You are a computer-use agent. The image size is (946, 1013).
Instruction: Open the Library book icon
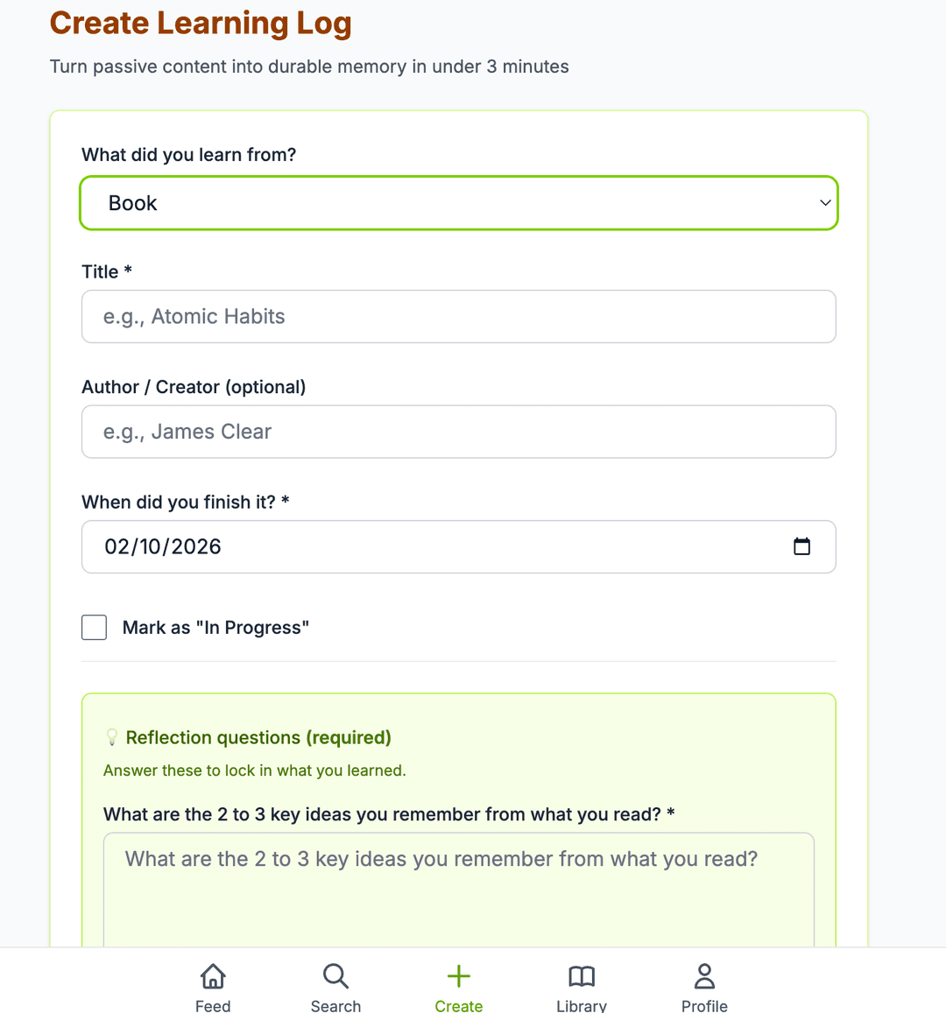(x=581, y=976)
